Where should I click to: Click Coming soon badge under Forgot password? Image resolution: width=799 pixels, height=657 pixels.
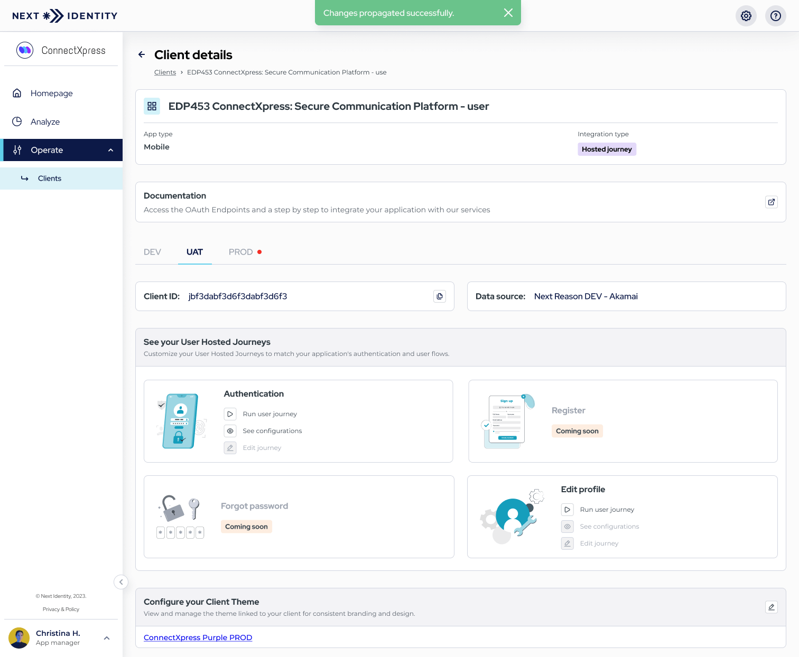tap(246, 527)
